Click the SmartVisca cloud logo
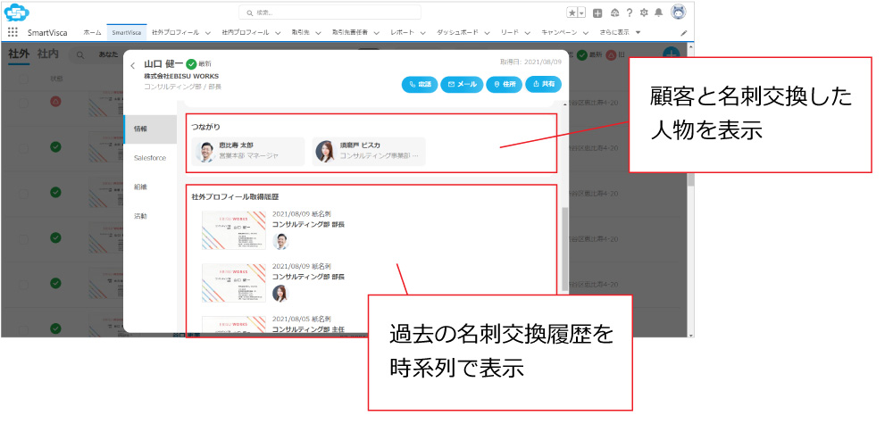This screenshot has width=893, height=432. click(x=16, y=12)
